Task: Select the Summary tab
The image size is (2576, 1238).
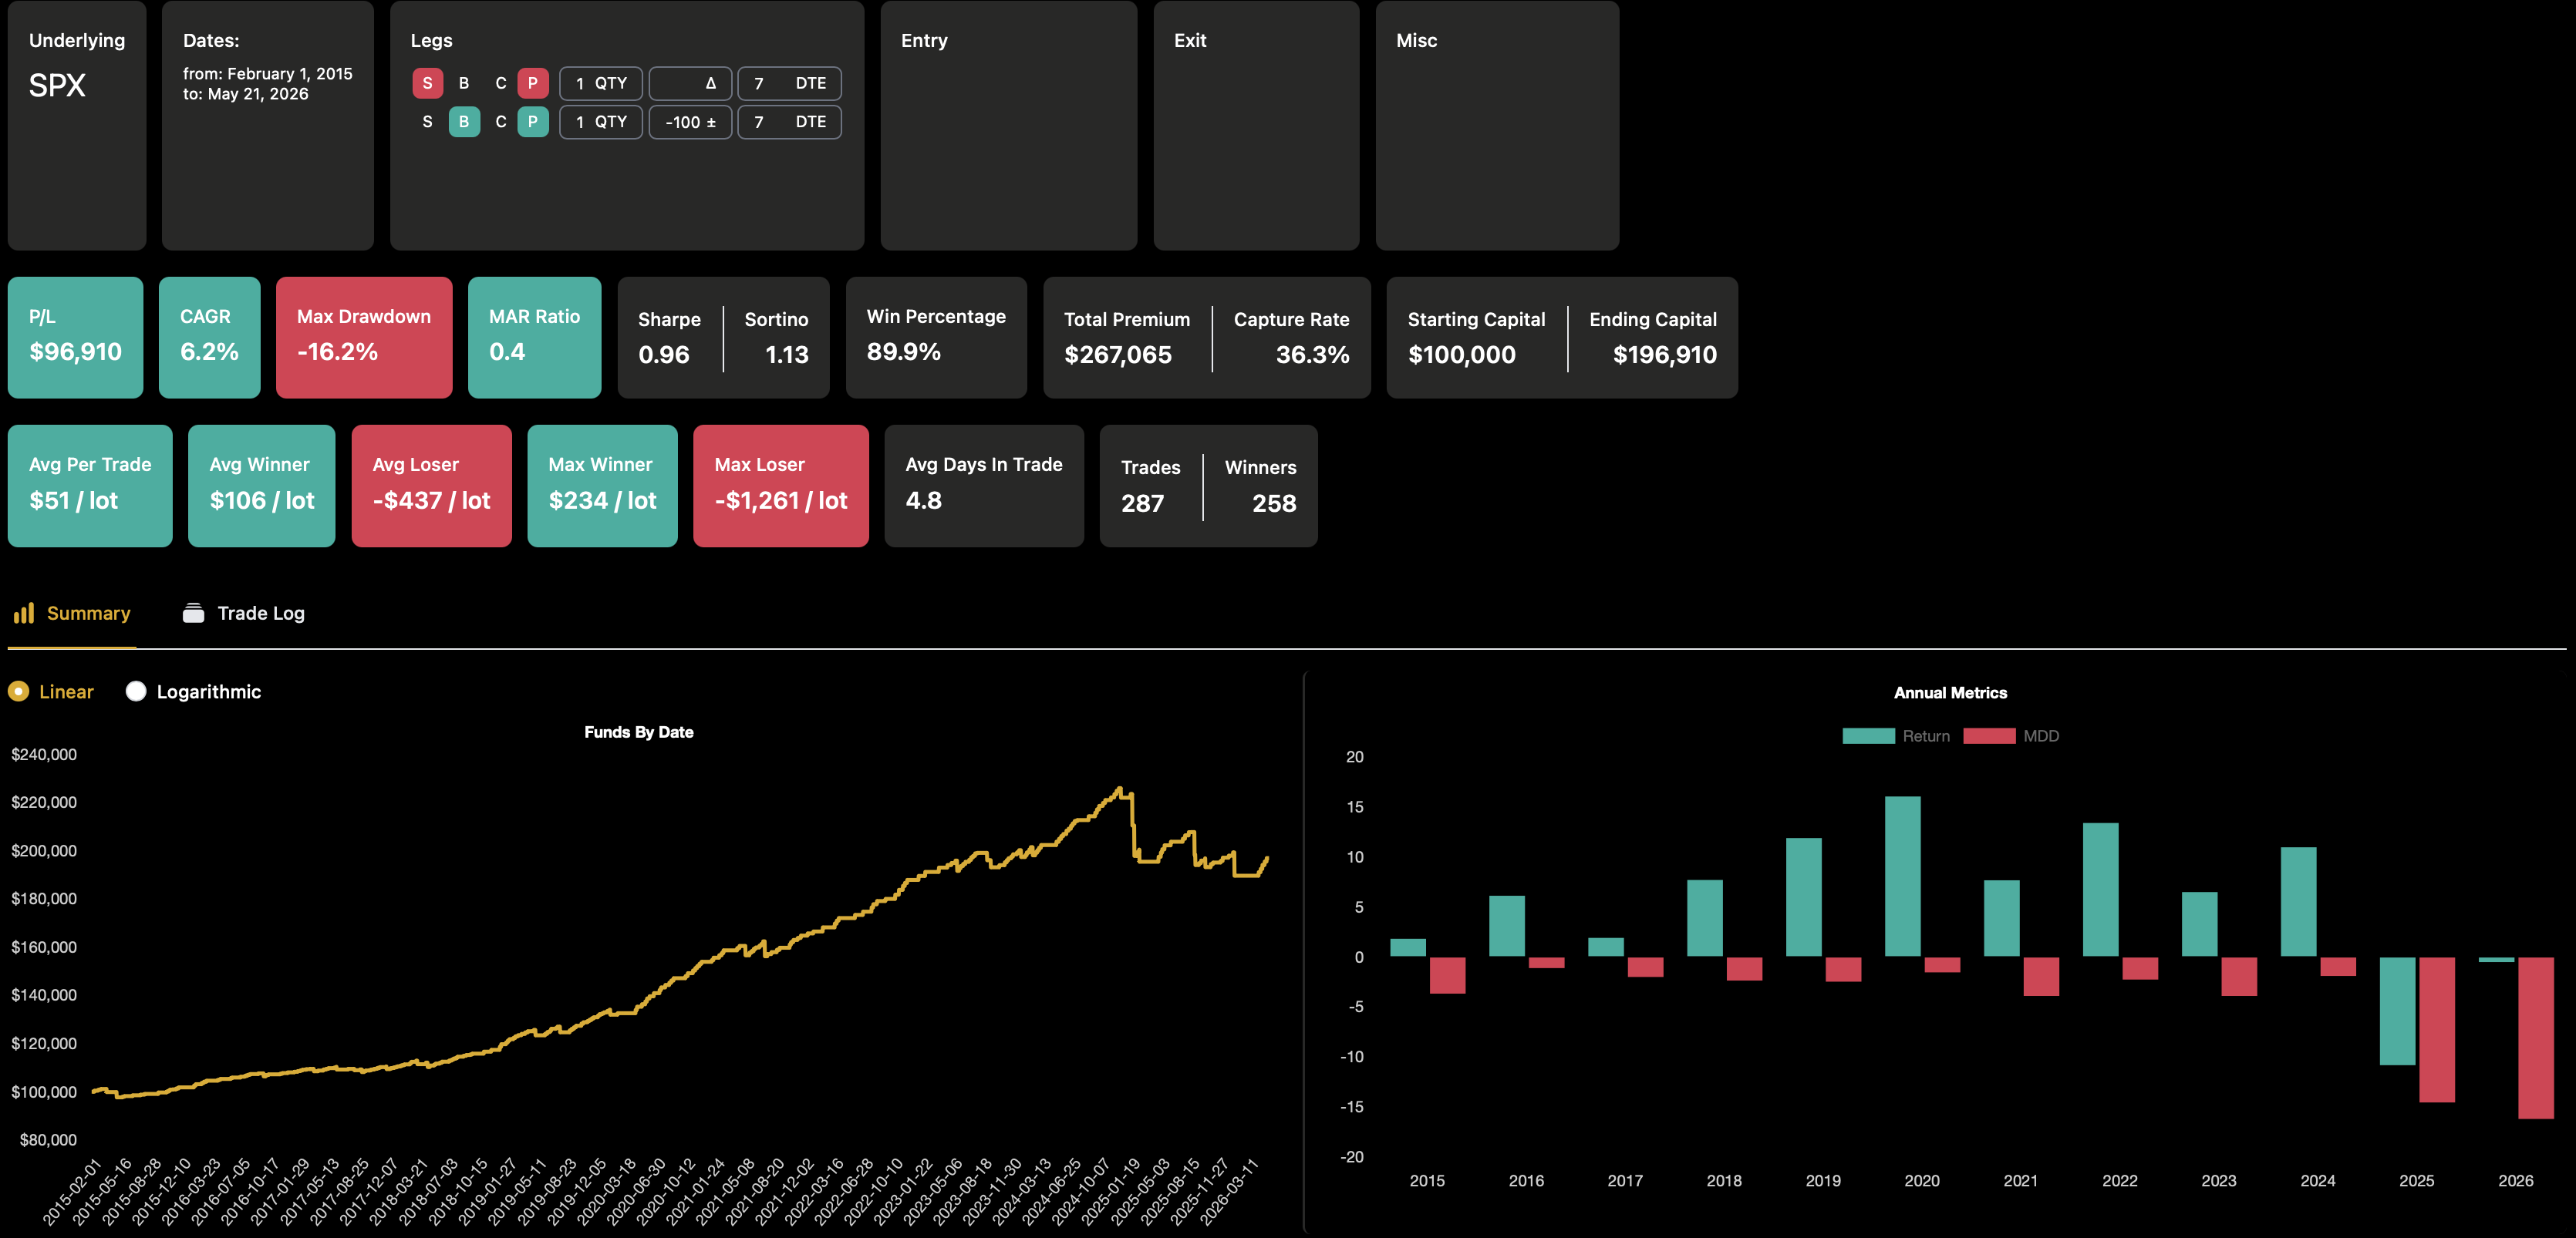Action: tap(72, 614)
